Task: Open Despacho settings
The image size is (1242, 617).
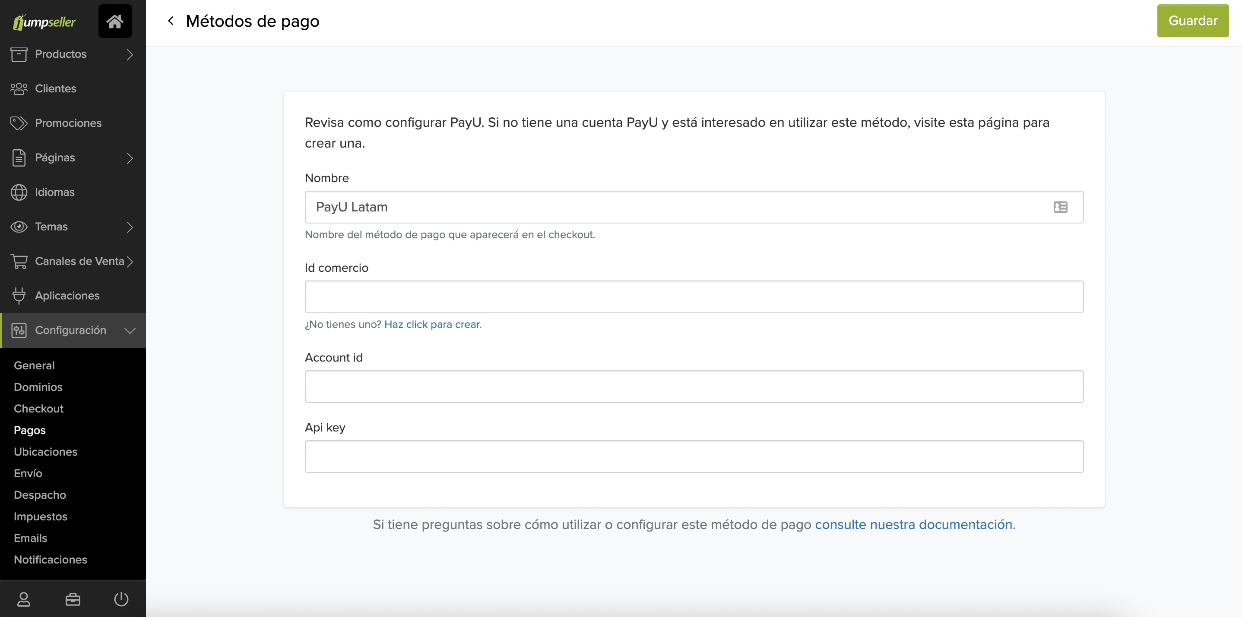Action: (40, 495)
